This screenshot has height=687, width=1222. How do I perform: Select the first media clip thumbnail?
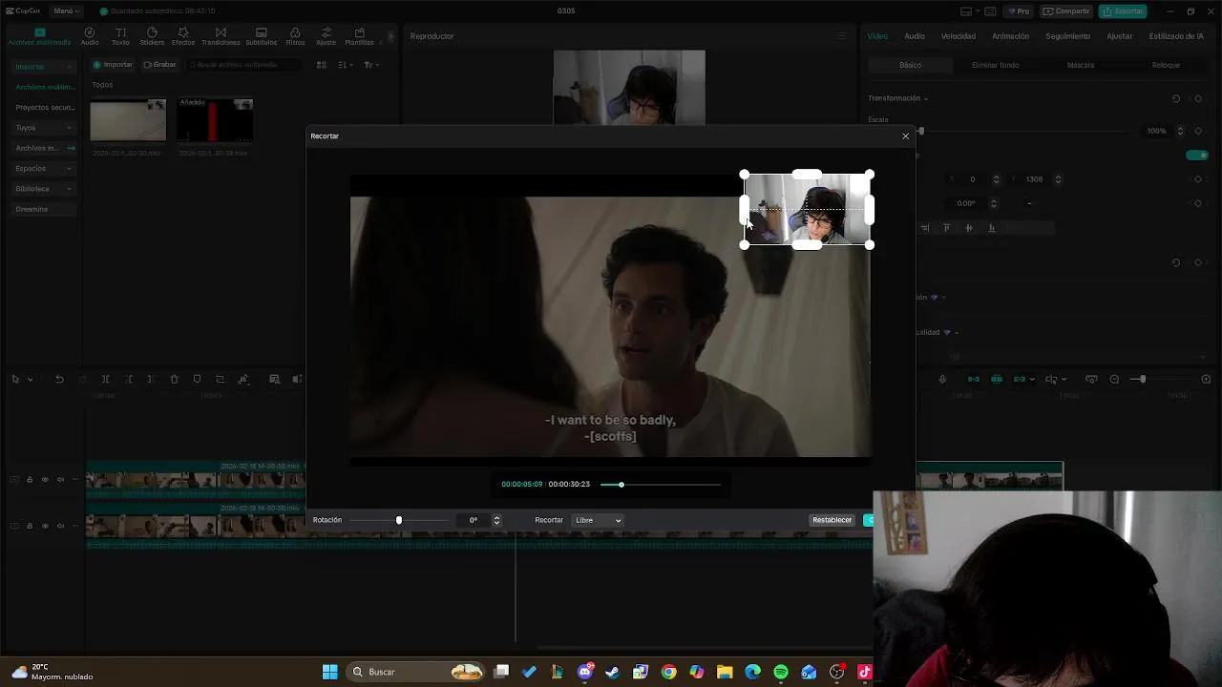128,121
